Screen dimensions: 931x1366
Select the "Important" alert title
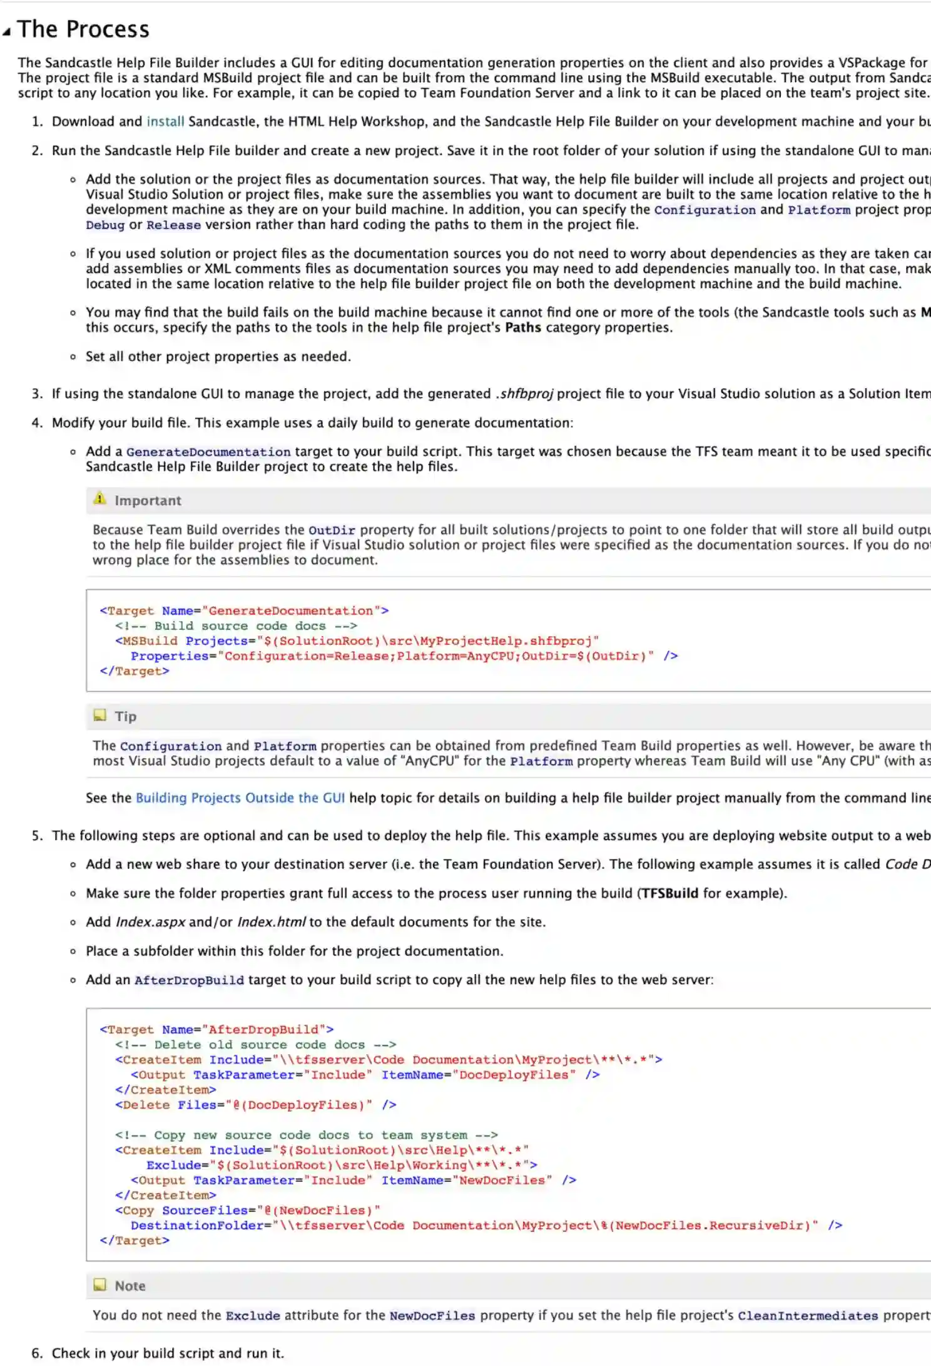[x=148, y=500]
